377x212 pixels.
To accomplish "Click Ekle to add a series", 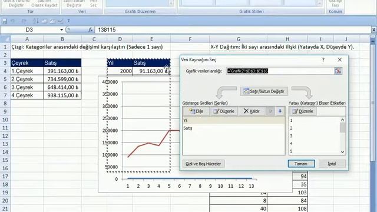I will click(196, 111).
